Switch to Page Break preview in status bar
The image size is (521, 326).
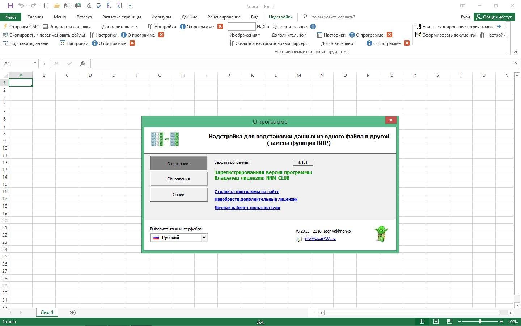450,322
